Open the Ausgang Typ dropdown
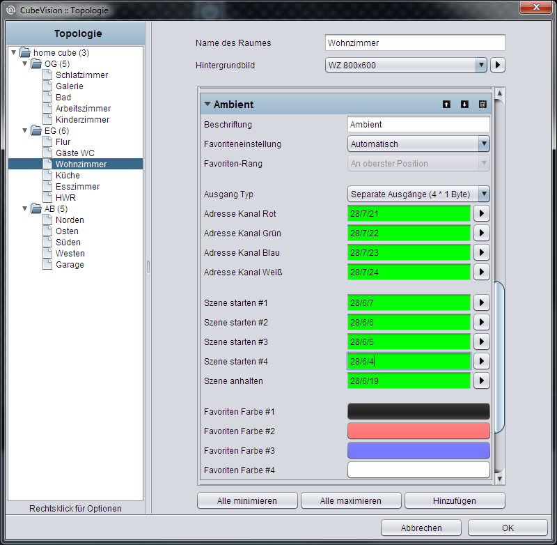The height and width of the screenshot is (545, 557). tap(418, 194)
